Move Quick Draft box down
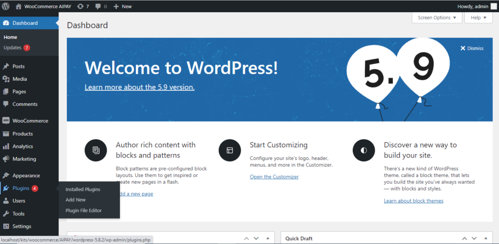 click(x=474, y=238)
